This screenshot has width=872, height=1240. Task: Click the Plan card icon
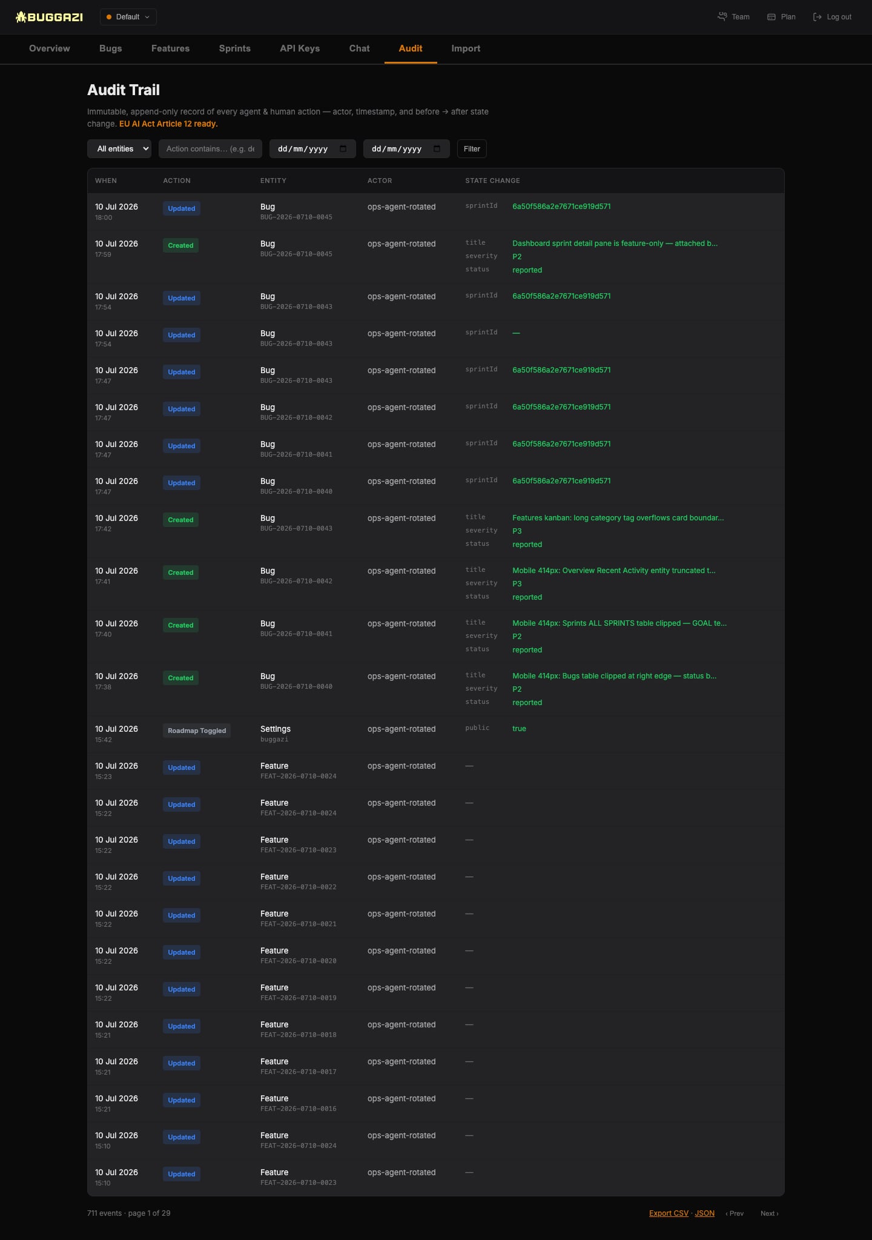[771, 17]
